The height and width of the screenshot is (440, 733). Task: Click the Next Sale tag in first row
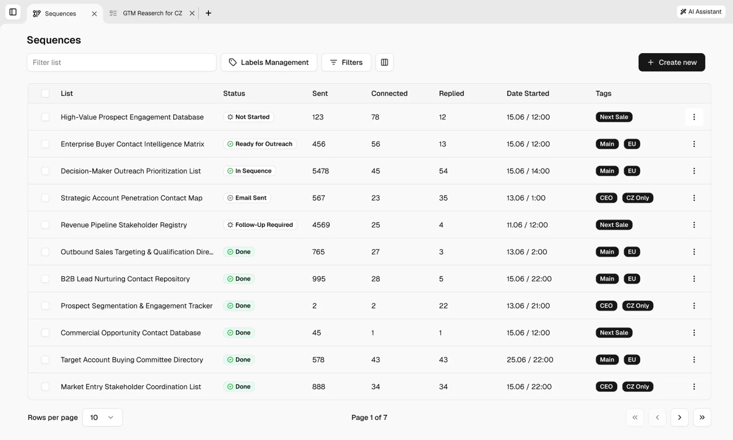coord(614,117)
